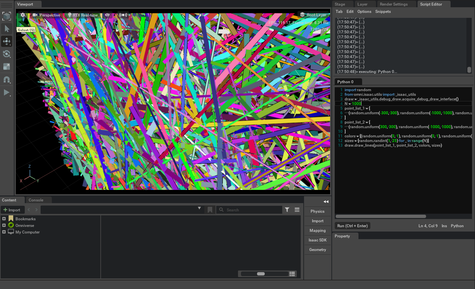Click the Content Search field
Screen dimensions: 475x289
(x=249, y=210)
